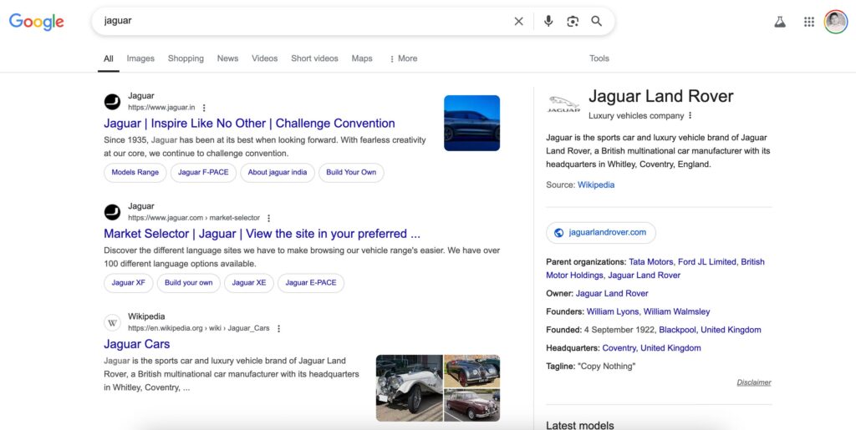The height and width of the screenshot is (430, 856).
Task: Switch to the Maps tab
Action: [362, 58]
